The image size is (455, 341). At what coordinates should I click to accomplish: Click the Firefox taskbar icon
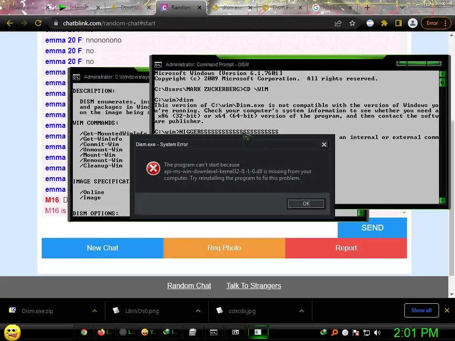coord(104,332)
